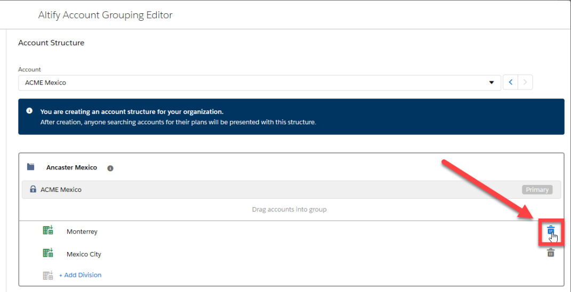Click the lock icon on ACME Mexico row

coord(33,189)
